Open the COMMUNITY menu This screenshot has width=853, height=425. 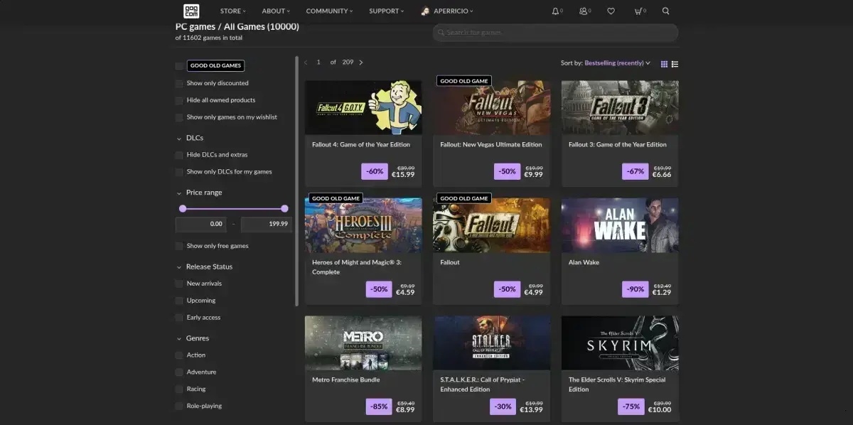tap(330, 11)
